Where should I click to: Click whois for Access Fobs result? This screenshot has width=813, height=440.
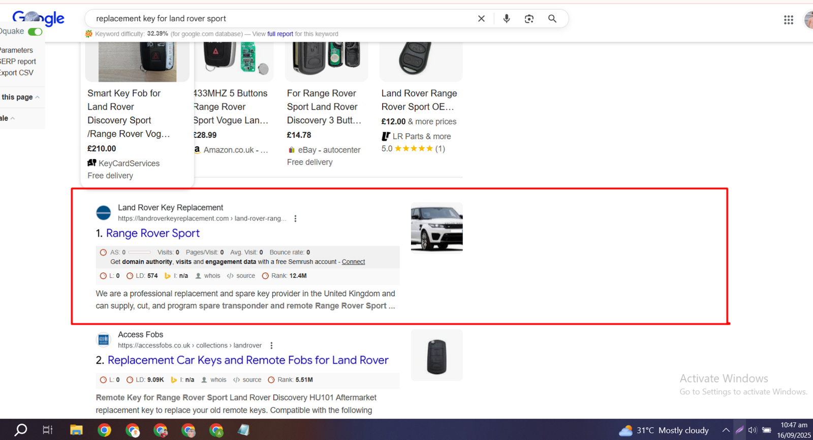(218, 380)
